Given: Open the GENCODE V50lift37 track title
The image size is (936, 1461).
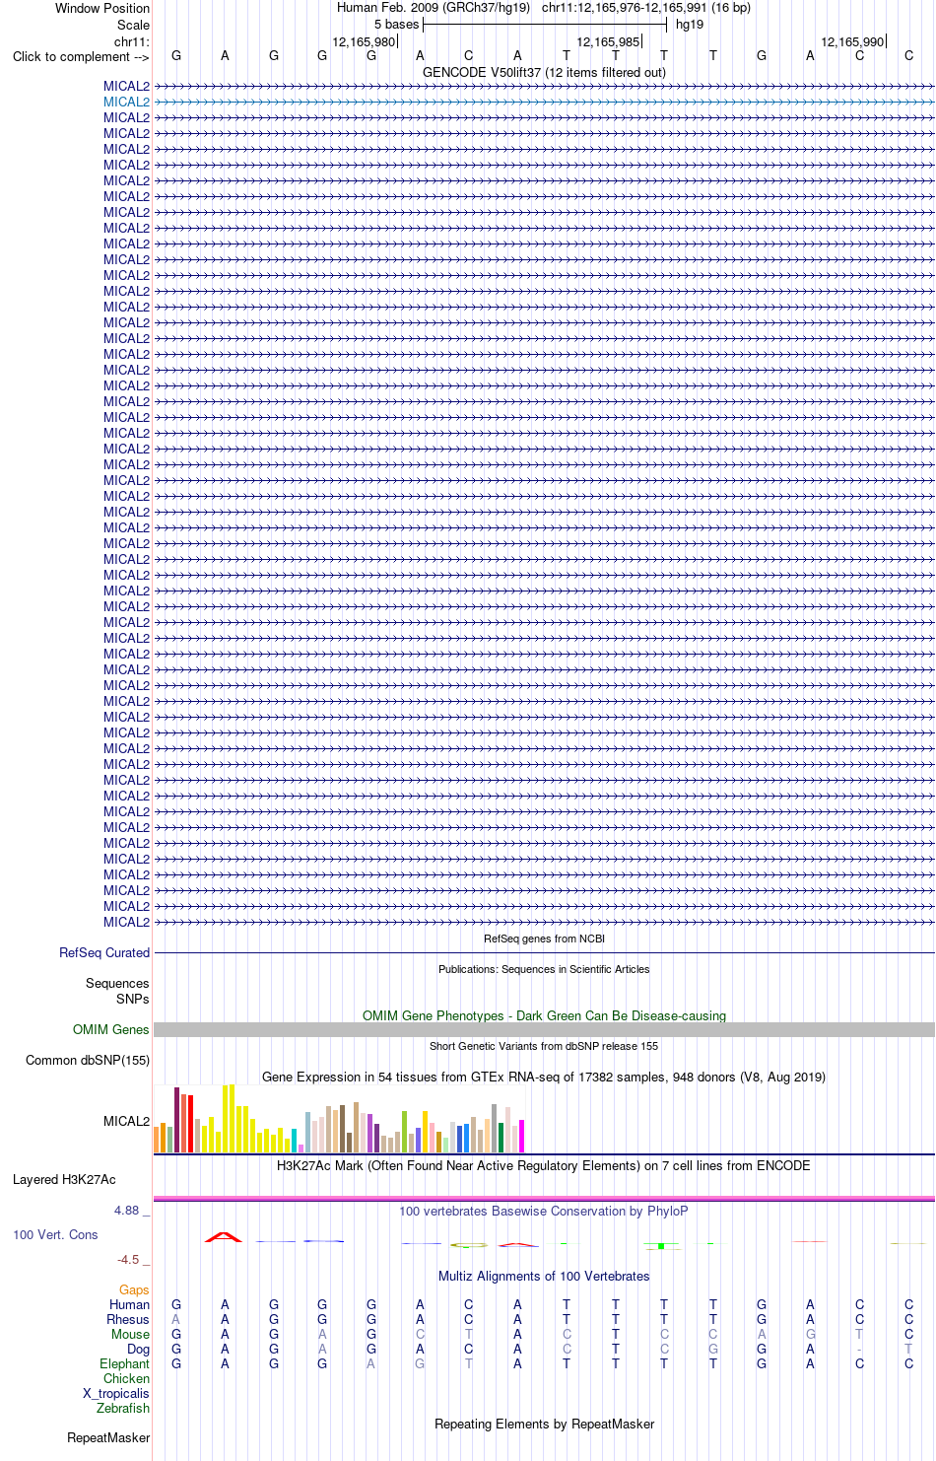Looking at the screenshot, I should point(544,72).
